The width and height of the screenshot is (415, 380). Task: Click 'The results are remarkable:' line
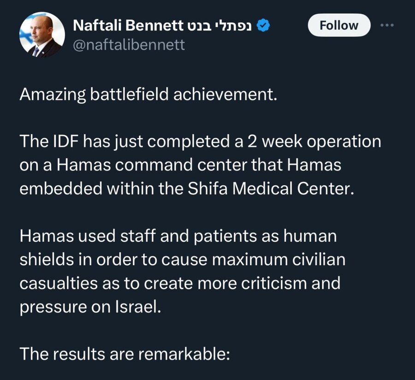pyautogui.click(x=125, y=354)
